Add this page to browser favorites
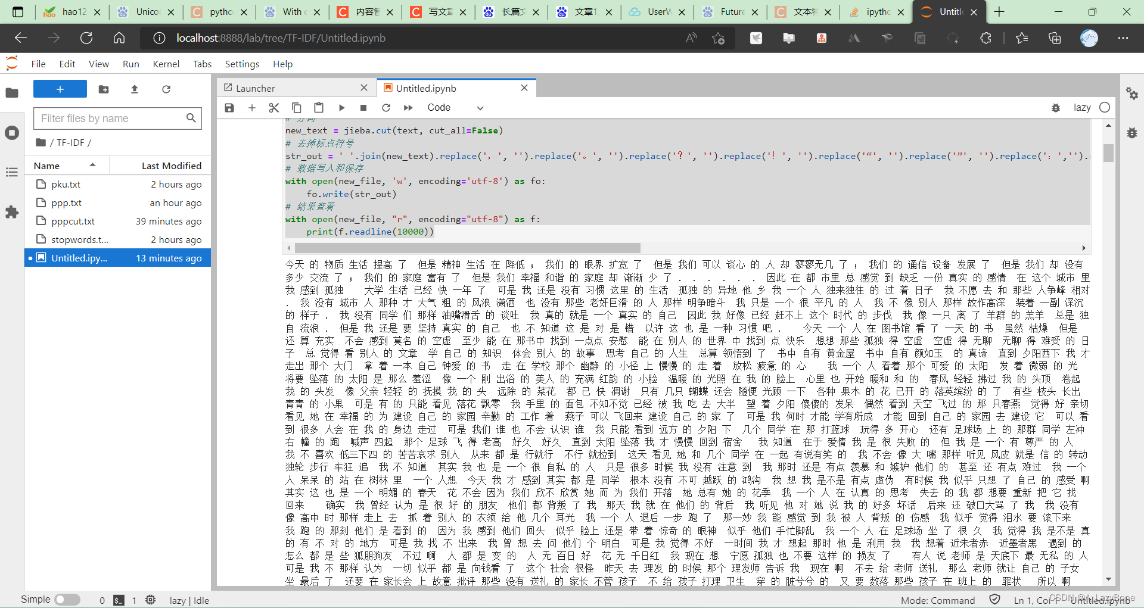 (718, 38)
